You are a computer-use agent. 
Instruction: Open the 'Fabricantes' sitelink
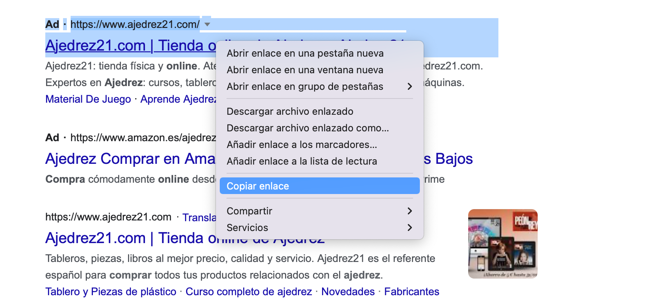pos(412,292)
